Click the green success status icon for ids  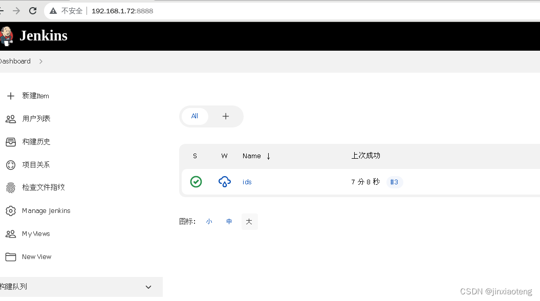196,182
